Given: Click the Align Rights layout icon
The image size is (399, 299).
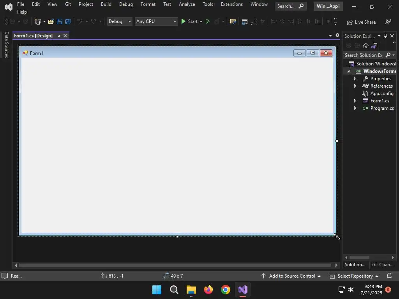Looking at the screenshot, I should [291, 22].
